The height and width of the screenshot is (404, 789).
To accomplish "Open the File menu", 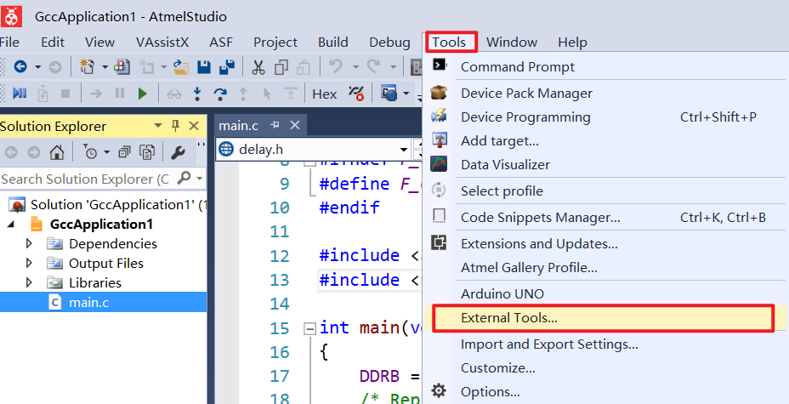I will (9, 43).
